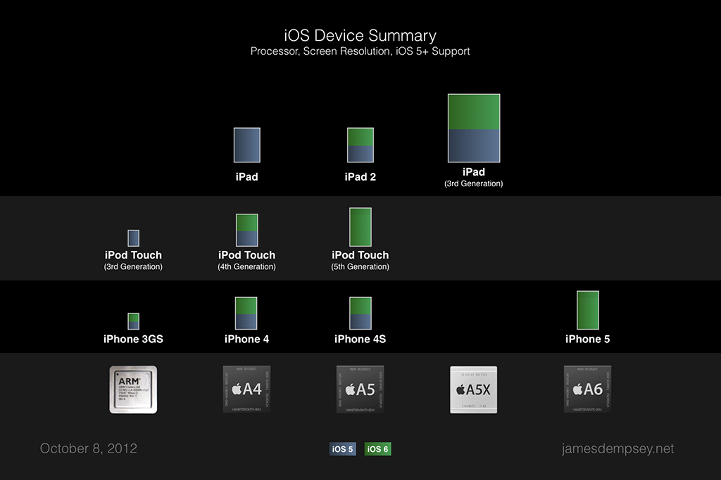The height and width of the screenshot is (480, 721).
Task: Click the iPhone 4S label
Action: pyautogui.click(x=360, y=339)
